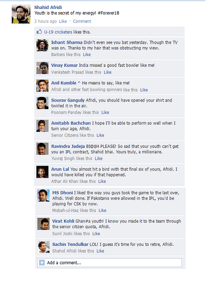This screenshot has width=214, height=286.
Task: Like Ishant Sharma's comment
Action: [x=87, y=54]
